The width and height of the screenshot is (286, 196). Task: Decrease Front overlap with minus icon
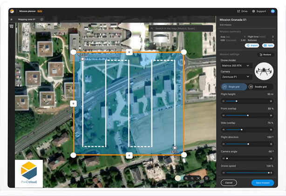pyautogui.click(x=224, y=116)
